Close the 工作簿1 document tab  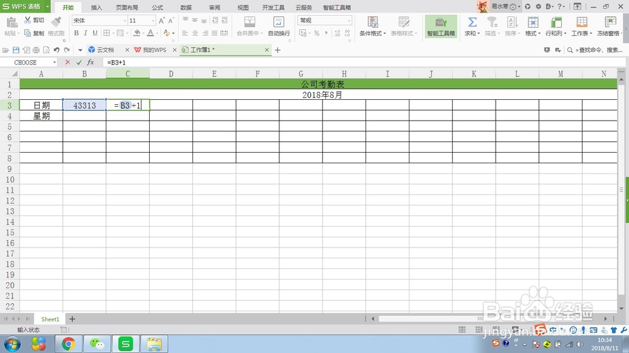pos(267,50)
